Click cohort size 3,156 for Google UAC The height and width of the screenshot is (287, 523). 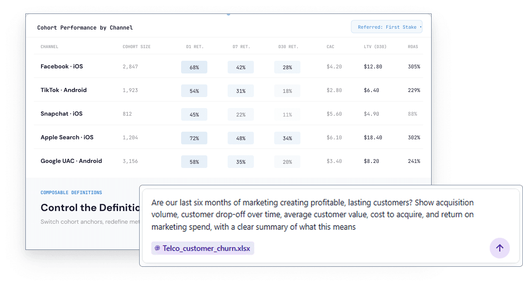coord(130,161)
